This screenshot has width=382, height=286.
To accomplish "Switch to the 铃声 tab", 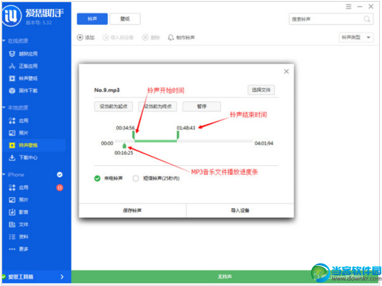I will tap(92, 19).
